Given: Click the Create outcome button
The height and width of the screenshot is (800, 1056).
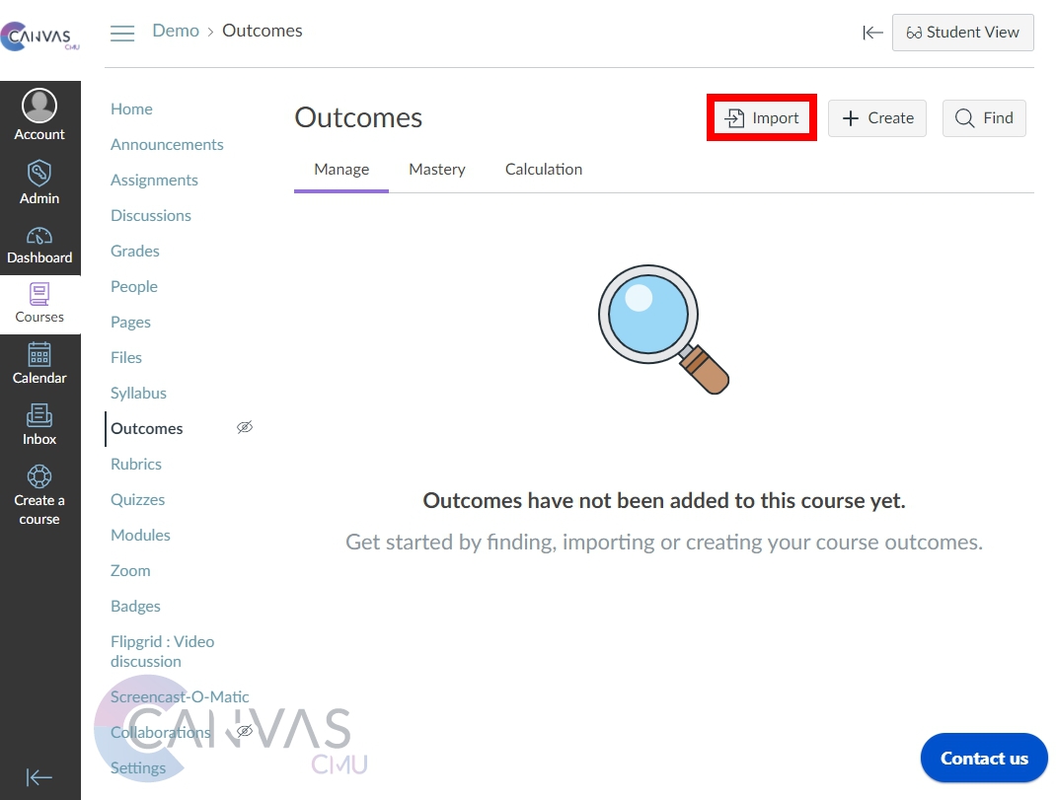Looking at the screenshot, I should 876,118.
